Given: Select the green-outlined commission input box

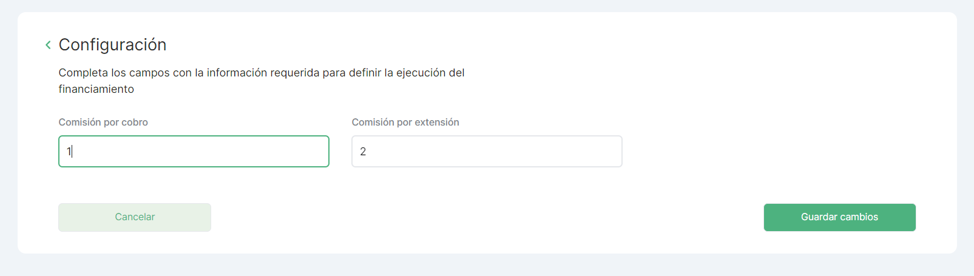Looking at the screenshot, I should point(194,151).
